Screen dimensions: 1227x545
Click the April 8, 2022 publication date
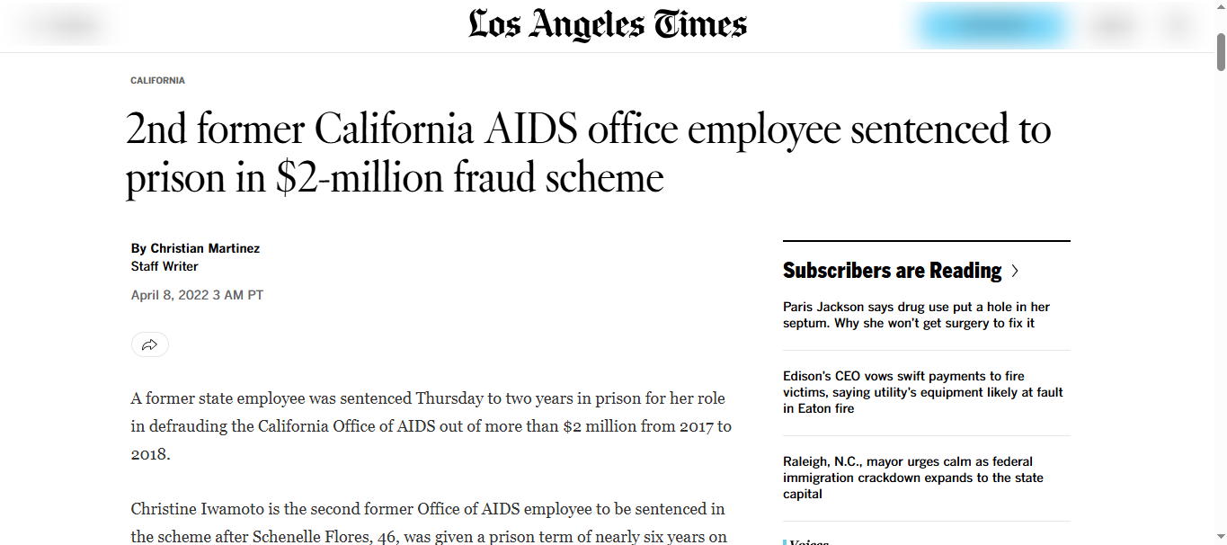[196, 294]
